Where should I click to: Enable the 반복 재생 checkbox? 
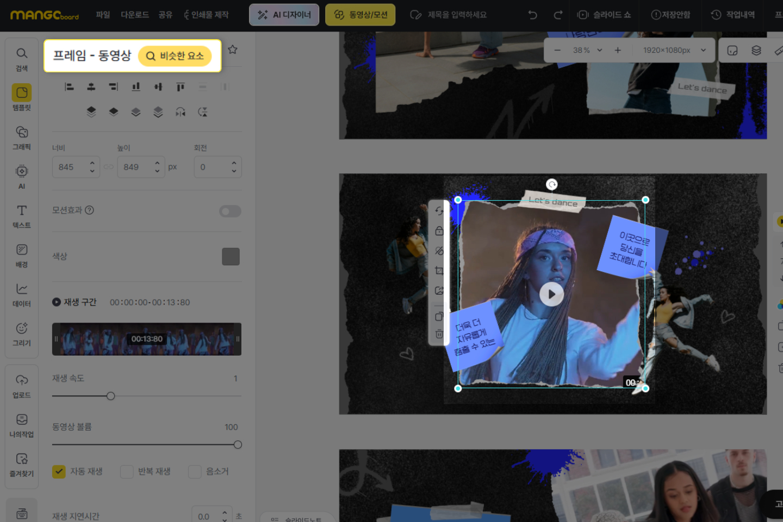click(127, 471)
